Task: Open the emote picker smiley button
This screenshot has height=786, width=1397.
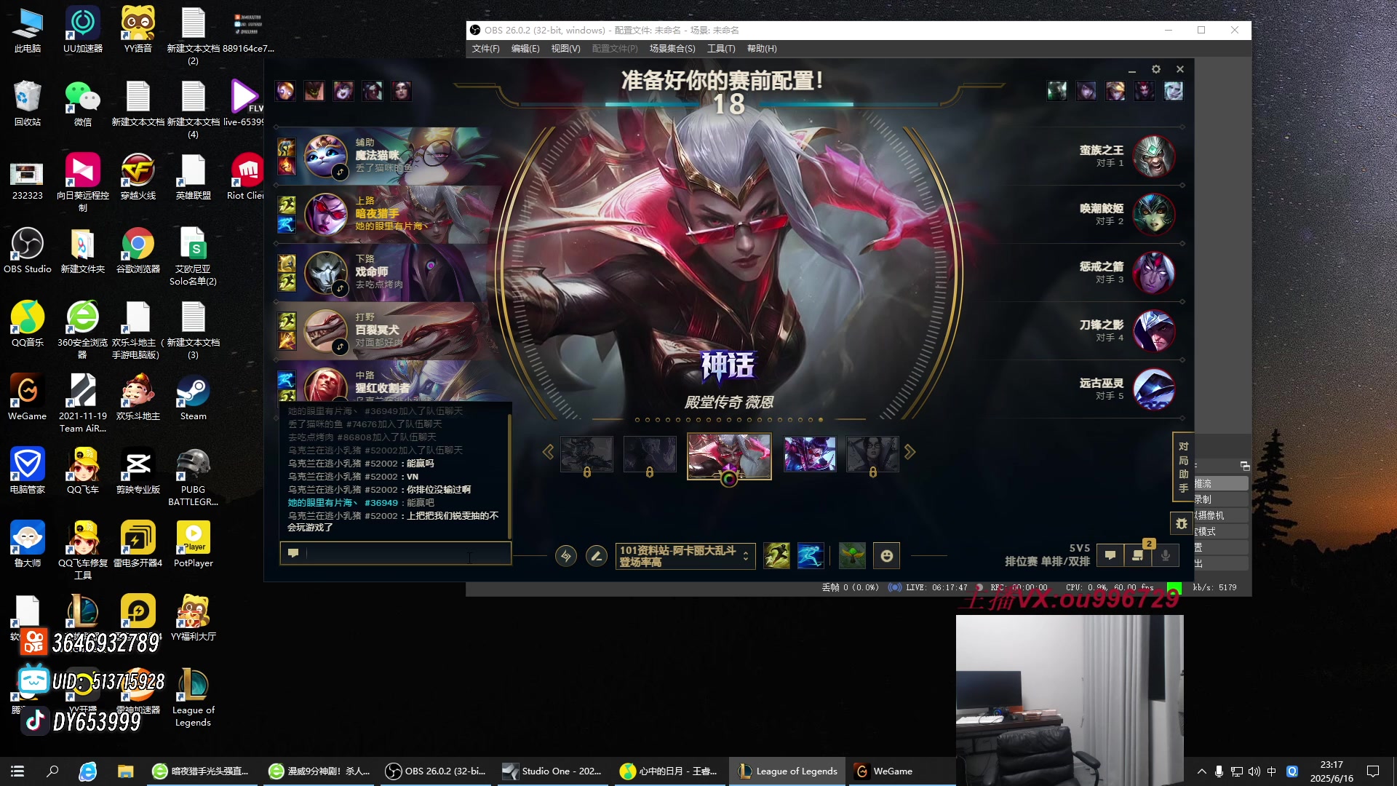Action: pyautogui.click(x=886, y=556)
